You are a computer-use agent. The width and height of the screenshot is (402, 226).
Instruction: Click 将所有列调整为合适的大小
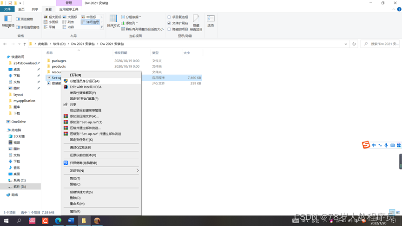[x=142, y=29]
